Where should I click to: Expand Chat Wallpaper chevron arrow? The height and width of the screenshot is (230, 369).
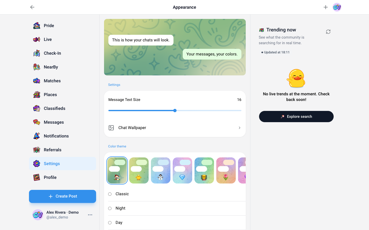240,128
